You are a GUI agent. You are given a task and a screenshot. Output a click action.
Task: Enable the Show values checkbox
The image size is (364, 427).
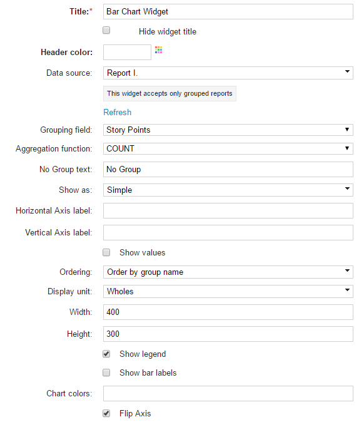106,252
